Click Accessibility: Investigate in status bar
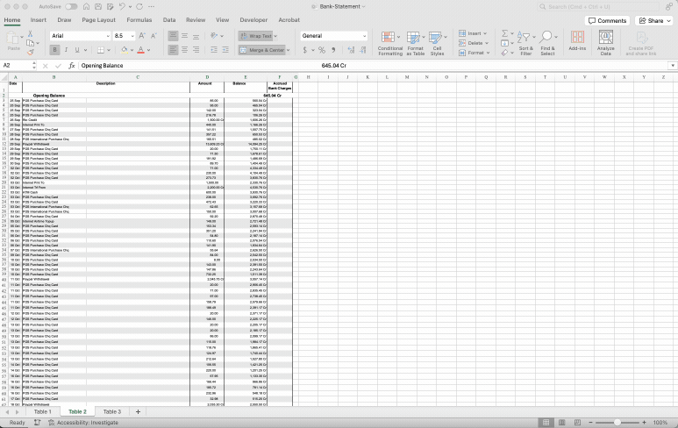This screenshot has width=678, height=428. click(83, 423)
